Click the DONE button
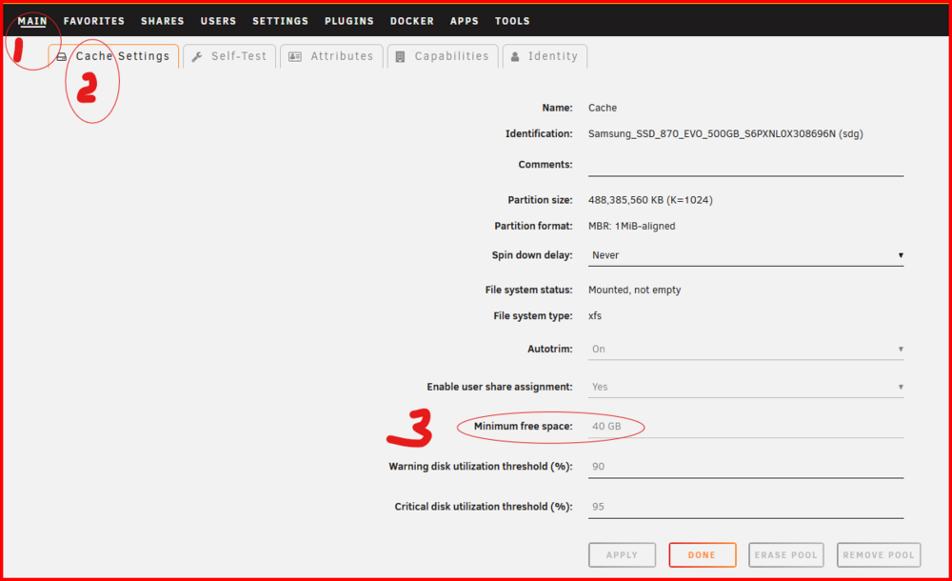The height and width of the screenshot is (581, 952). click(x=703, y=555)
